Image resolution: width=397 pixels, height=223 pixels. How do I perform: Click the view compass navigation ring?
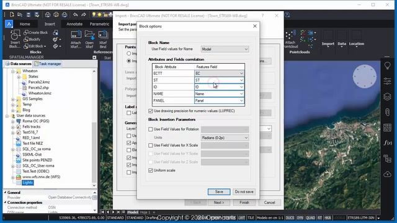point(365,76)
